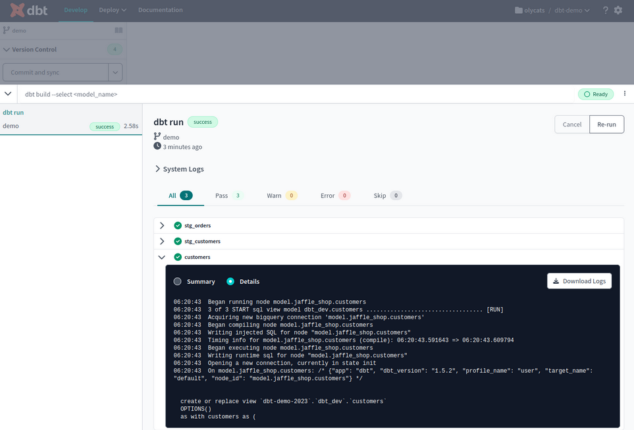The image size is (634, 430).
Task: Click the 'Timing info' log line
Action: (344, 340)
